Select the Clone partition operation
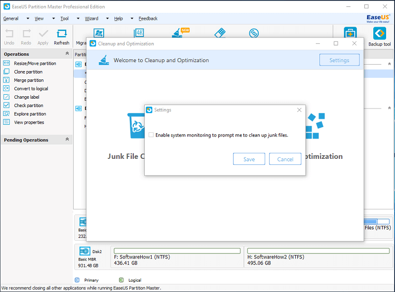 point(28,72)
